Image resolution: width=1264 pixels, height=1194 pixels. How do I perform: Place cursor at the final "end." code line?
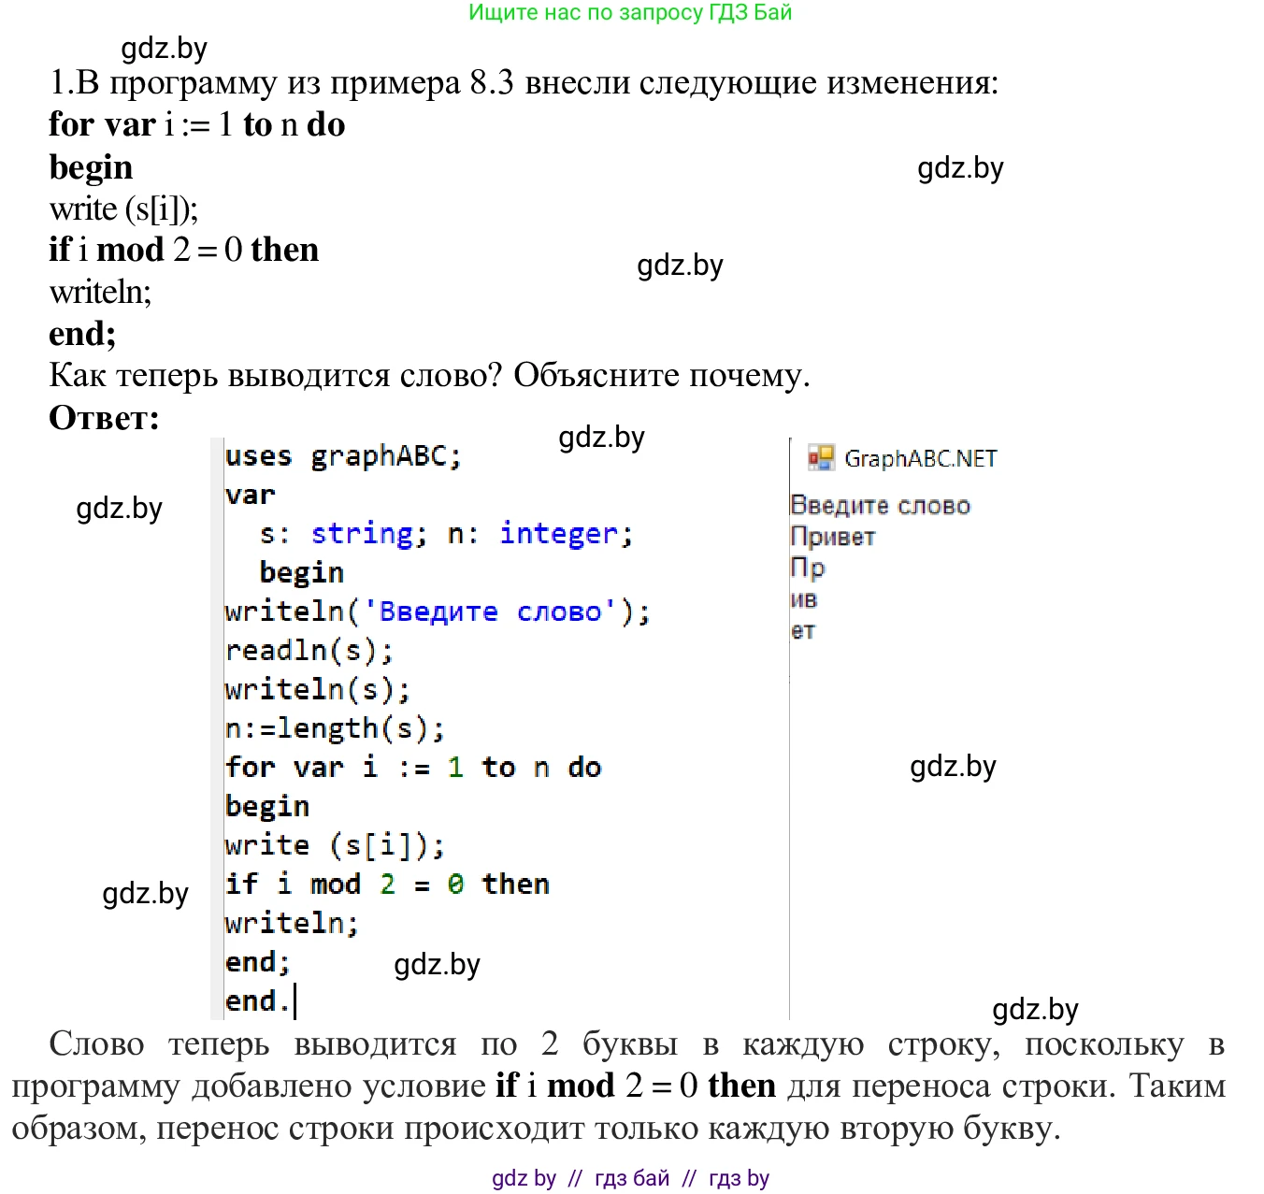coord(257,1000)
